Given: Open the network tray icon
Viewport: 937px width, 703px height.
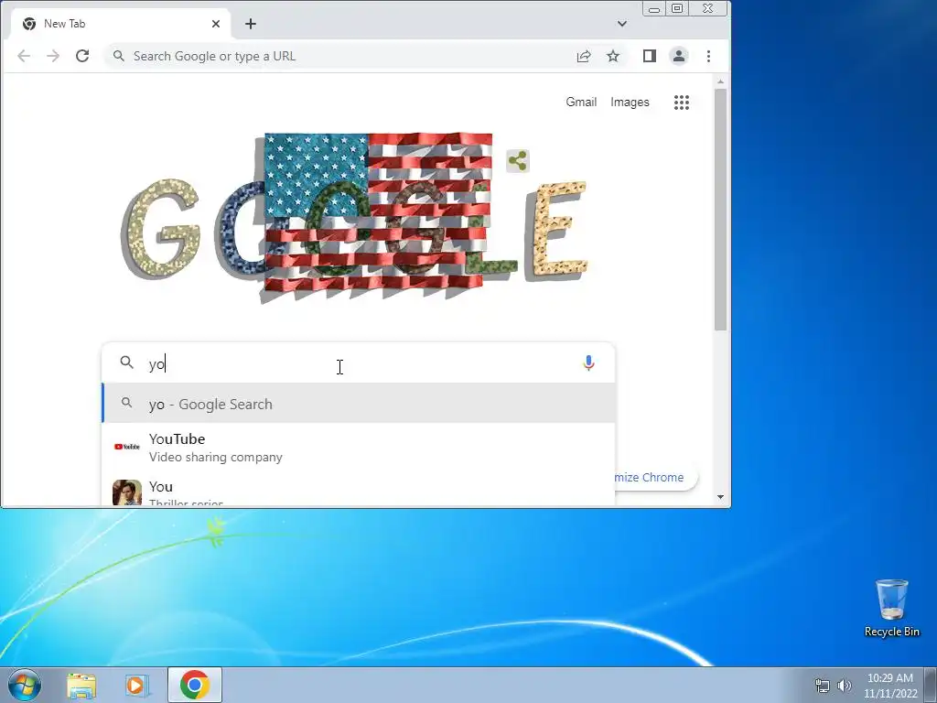Looking at the screenshot, I should [x=823, y=685].
